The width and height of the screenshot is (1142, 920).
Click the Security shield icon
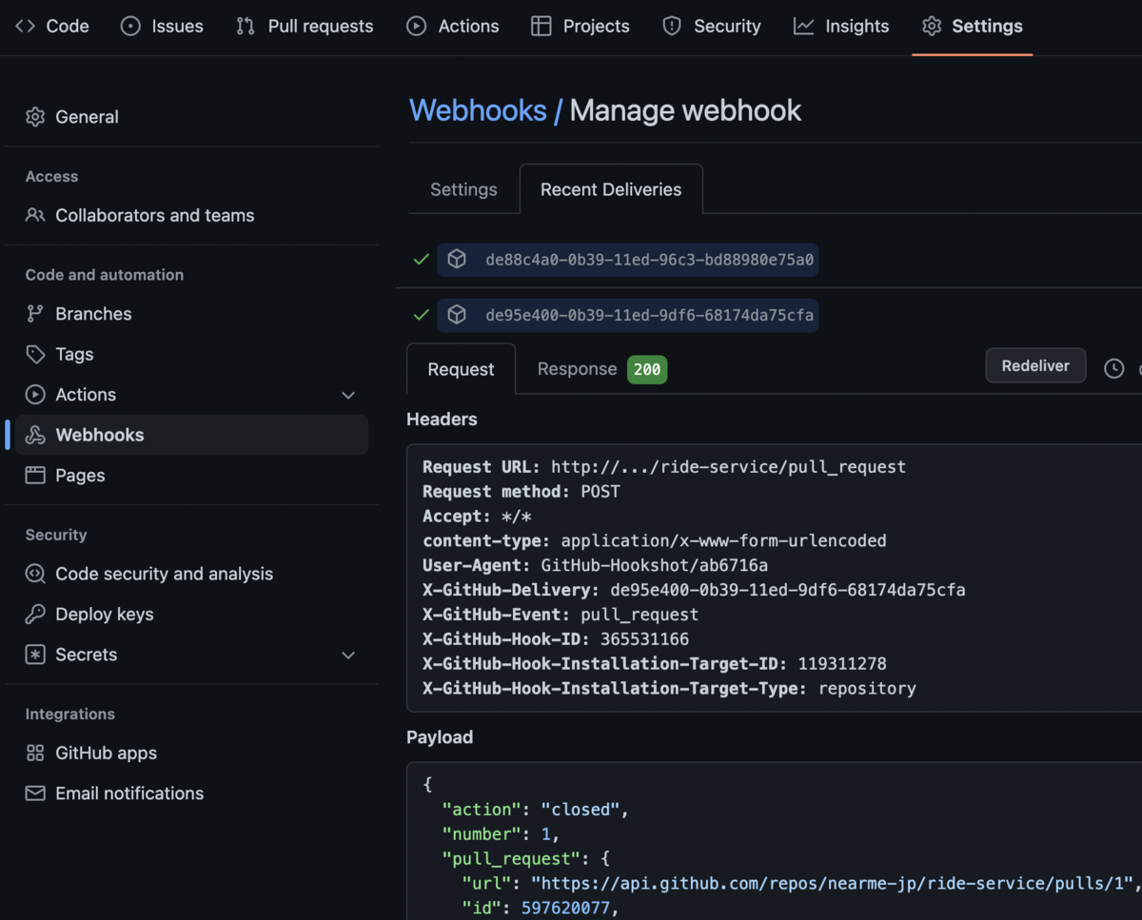point(672,26)
